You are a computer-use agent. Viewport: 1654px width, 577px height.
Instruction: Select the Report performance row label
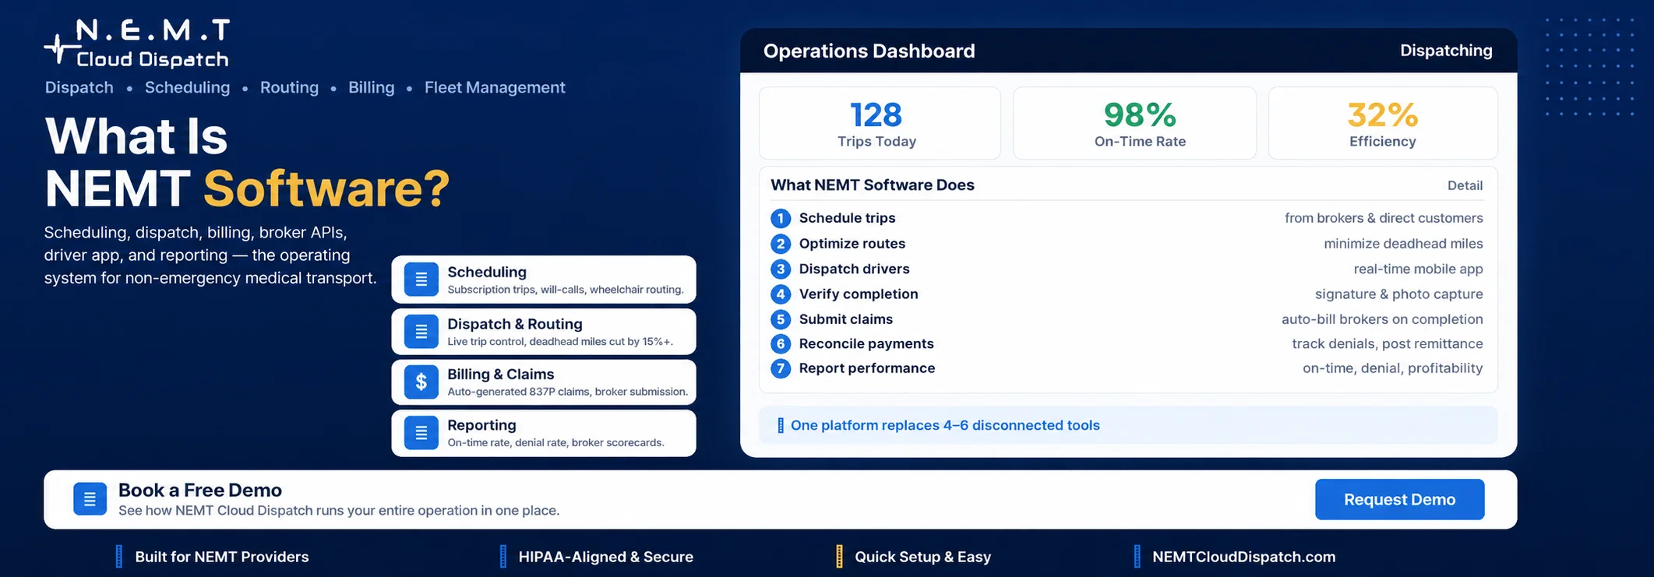tap(866, 368)
